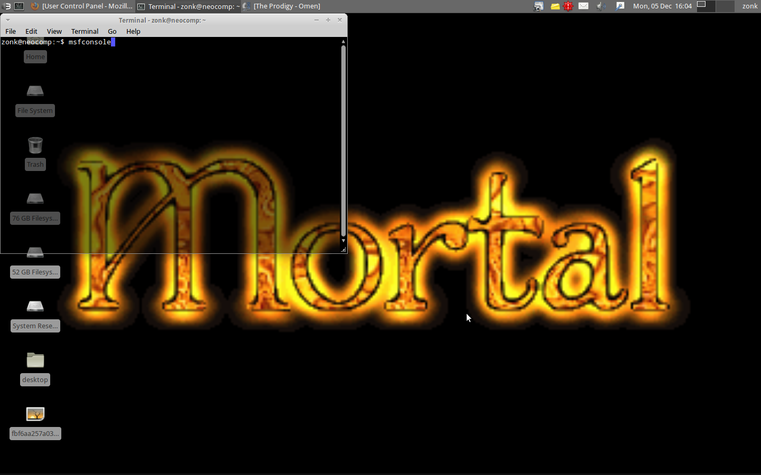Image resolution: width=761 pixels, height=475 pixels.
Task: Click the volume speaker tray icon
Action: pos(601,6)
